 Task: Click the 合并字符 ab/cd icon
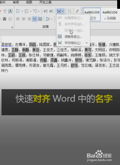click(60, 24)
